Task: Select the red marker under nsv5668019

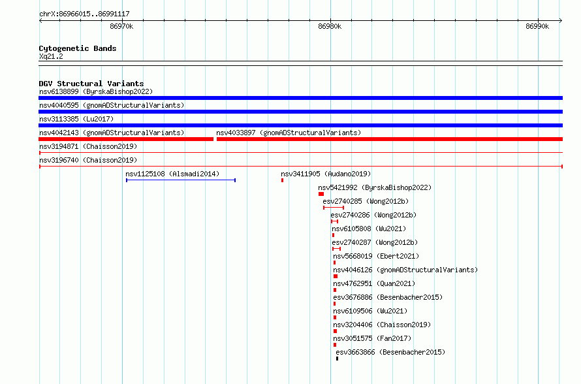Action: pyautogui.click(x=335, y=263)
